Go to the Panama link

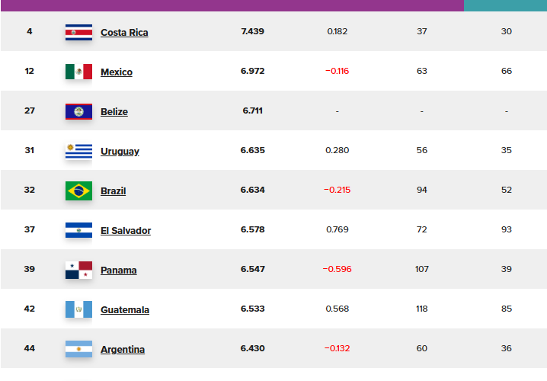pyautogui.click(x=119, y=271)
